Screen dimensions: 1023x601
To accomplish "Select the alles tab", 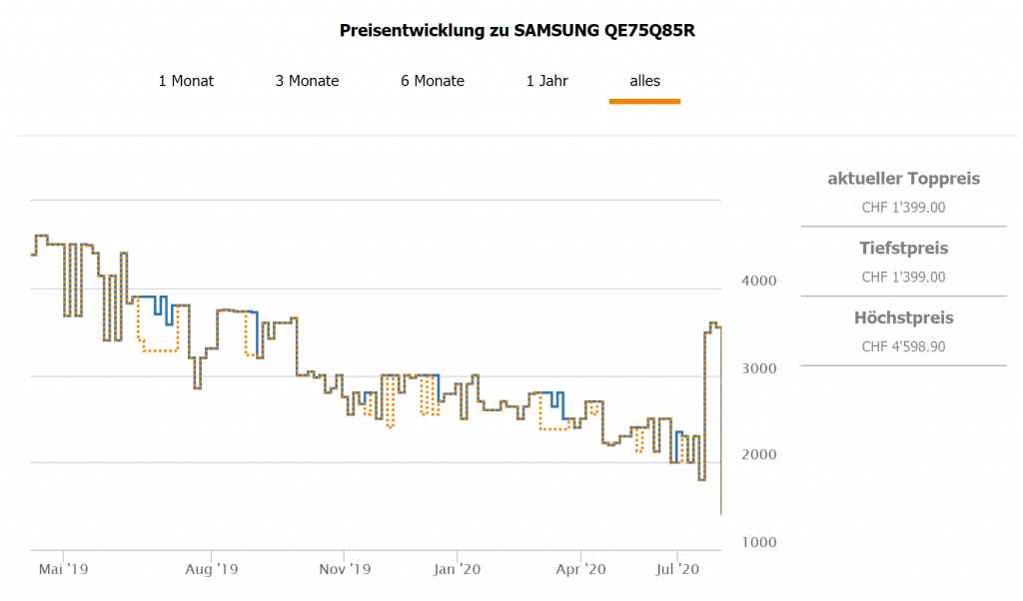I will (x=644, y=81).
